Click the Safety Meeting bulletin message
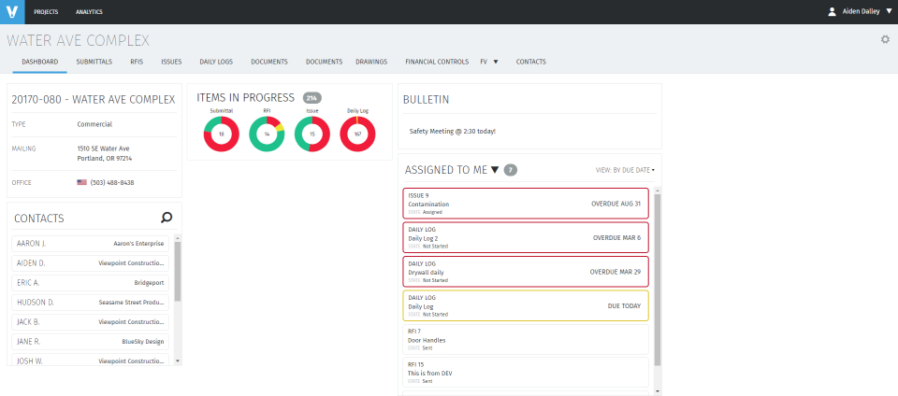Viewport: 898px width, 396px height. [453, 132]
